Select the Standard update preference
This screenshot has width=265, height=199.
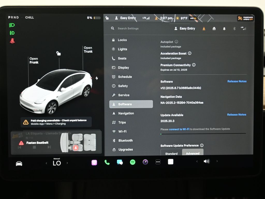click(x=171, y=153)
